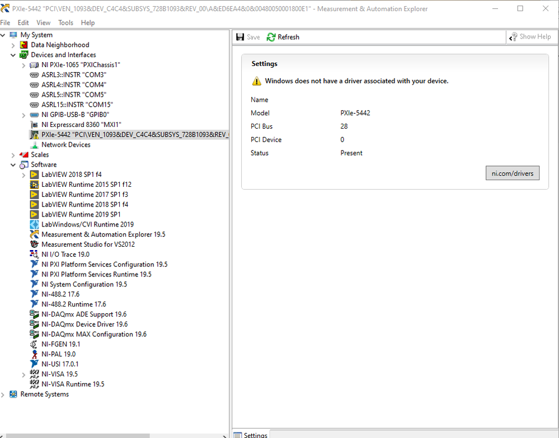Click the NI I/O Trace 19.0 icon

click(x=34, y=255)
